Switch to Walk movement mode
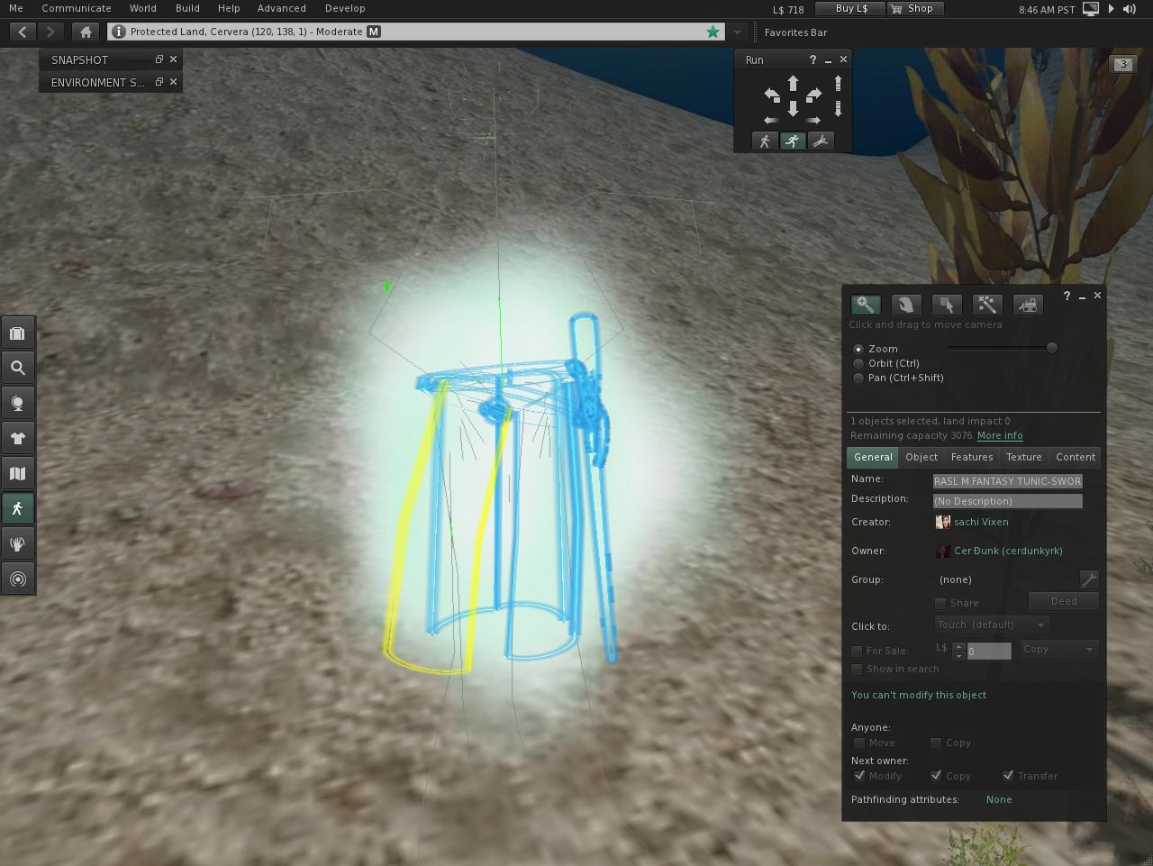The width and height of the screenshot is (1153, 866). pos(765,141)
